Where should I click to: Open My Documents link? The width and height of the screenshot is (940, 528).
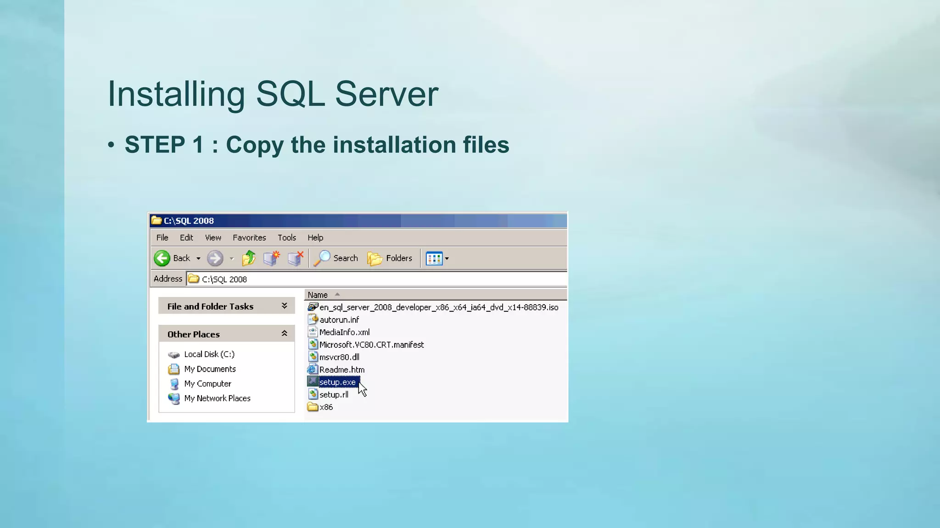pos(210,369)
